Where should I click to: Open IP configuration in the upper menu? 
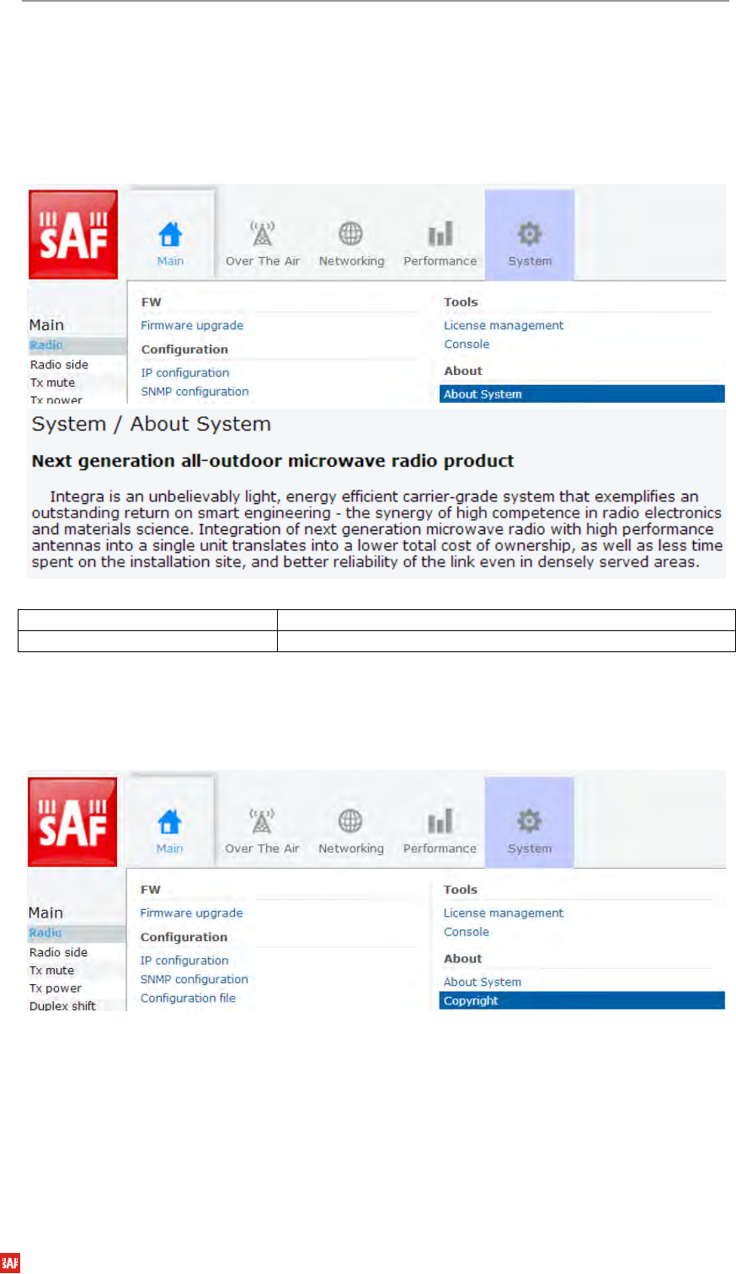tap(184, 372)
